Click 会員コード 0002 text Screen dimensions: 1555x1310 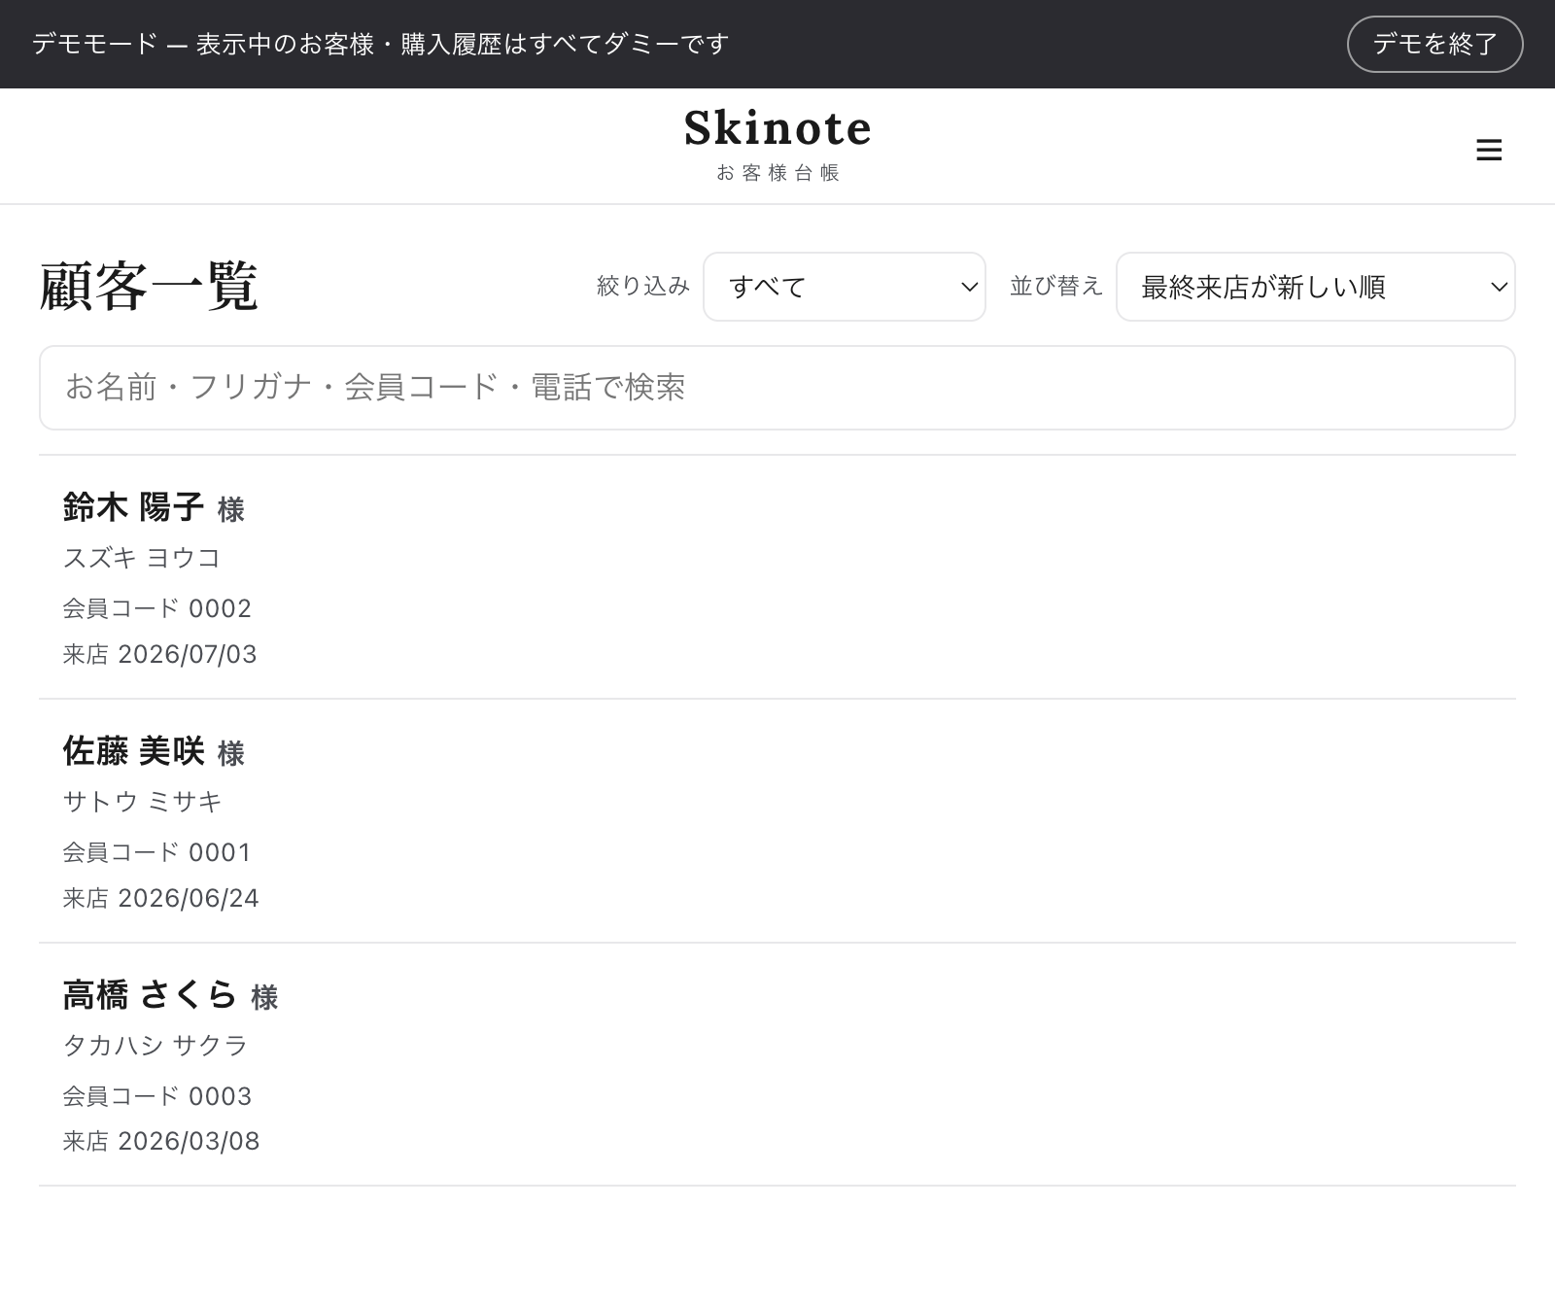(x=157, y=608)
